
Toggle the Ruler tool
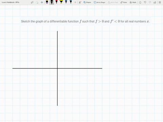[124, 2]
